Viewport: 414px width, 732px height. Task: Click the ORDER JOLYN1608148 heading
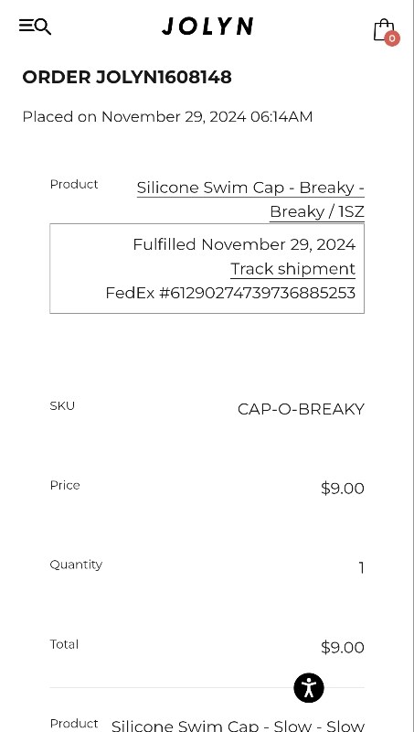127,77
